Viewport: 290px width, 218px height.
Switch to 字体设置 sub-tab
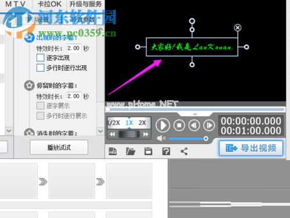[x=37, y=20]
